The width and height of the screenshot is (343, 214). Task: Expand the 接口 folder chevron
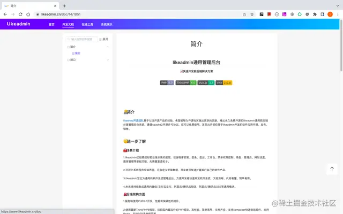(108, 60)
